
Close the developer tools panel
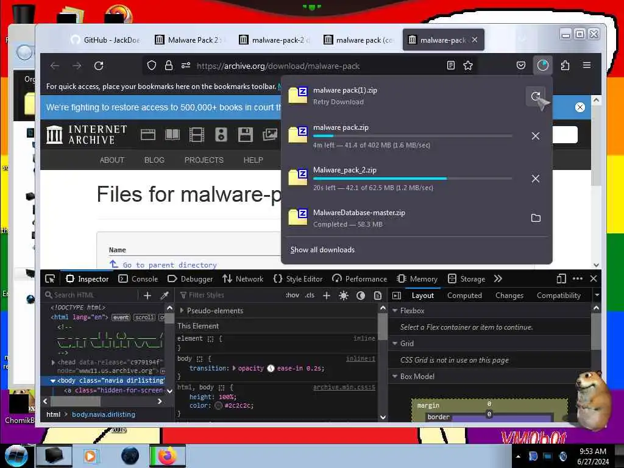(594, 278)
